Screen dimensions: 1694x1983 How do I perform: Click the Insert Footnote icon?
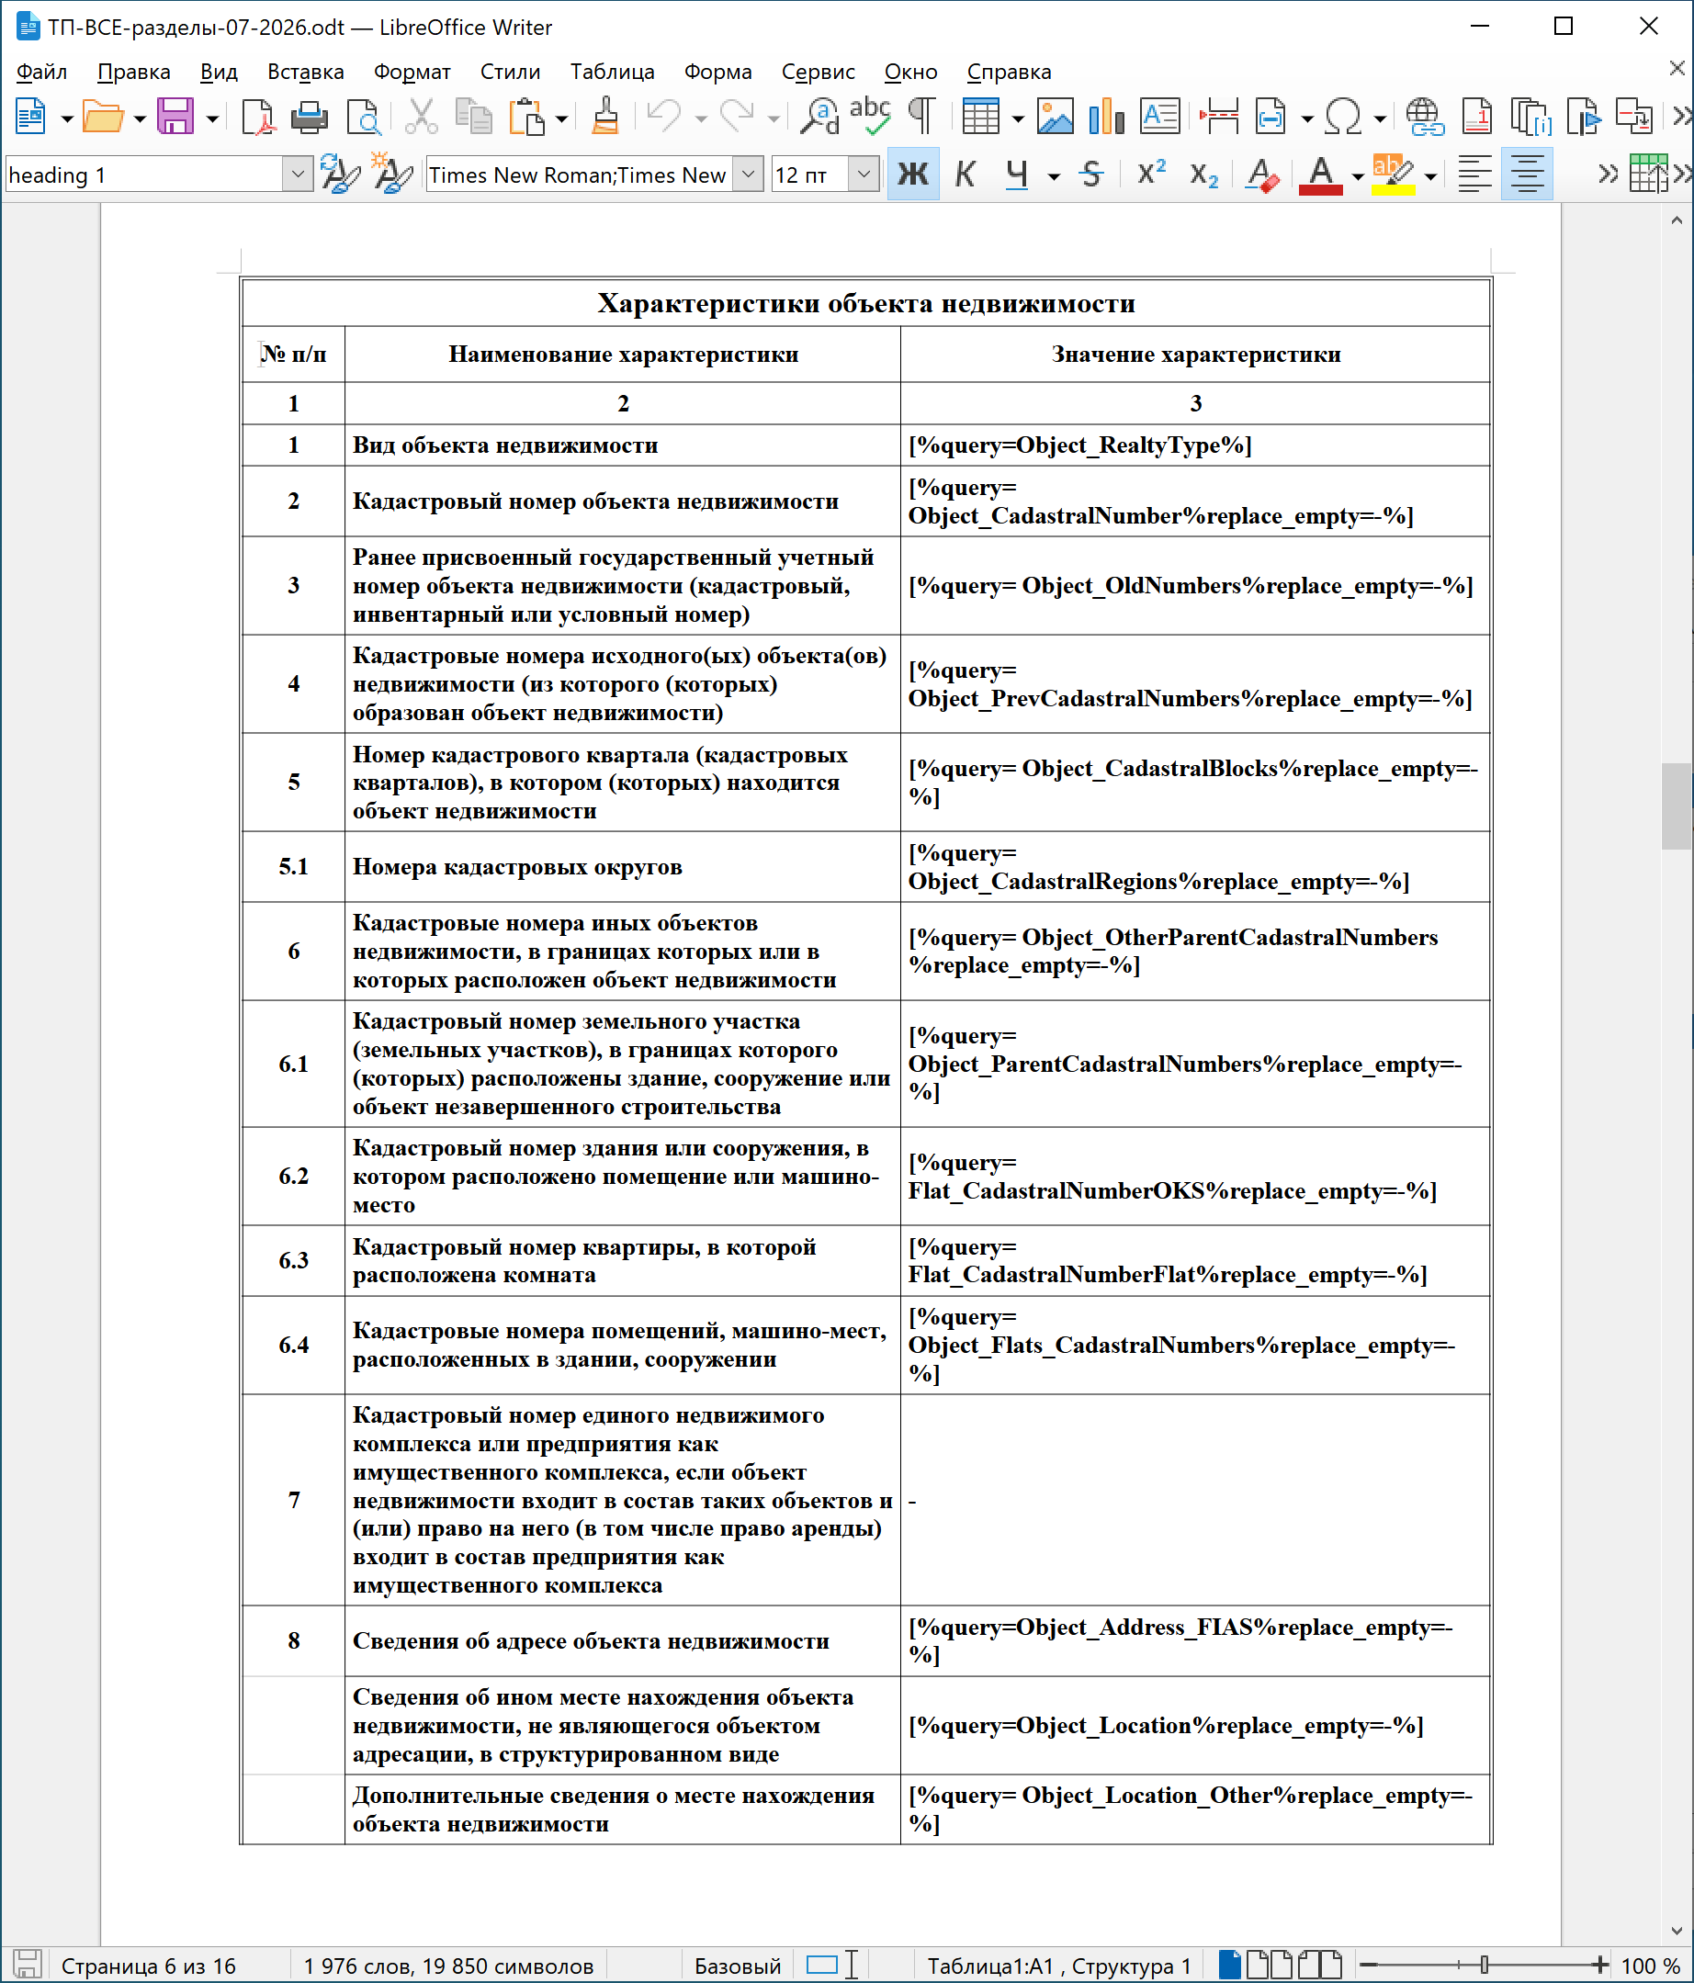pyautogui.click(x=1478, y=117)
